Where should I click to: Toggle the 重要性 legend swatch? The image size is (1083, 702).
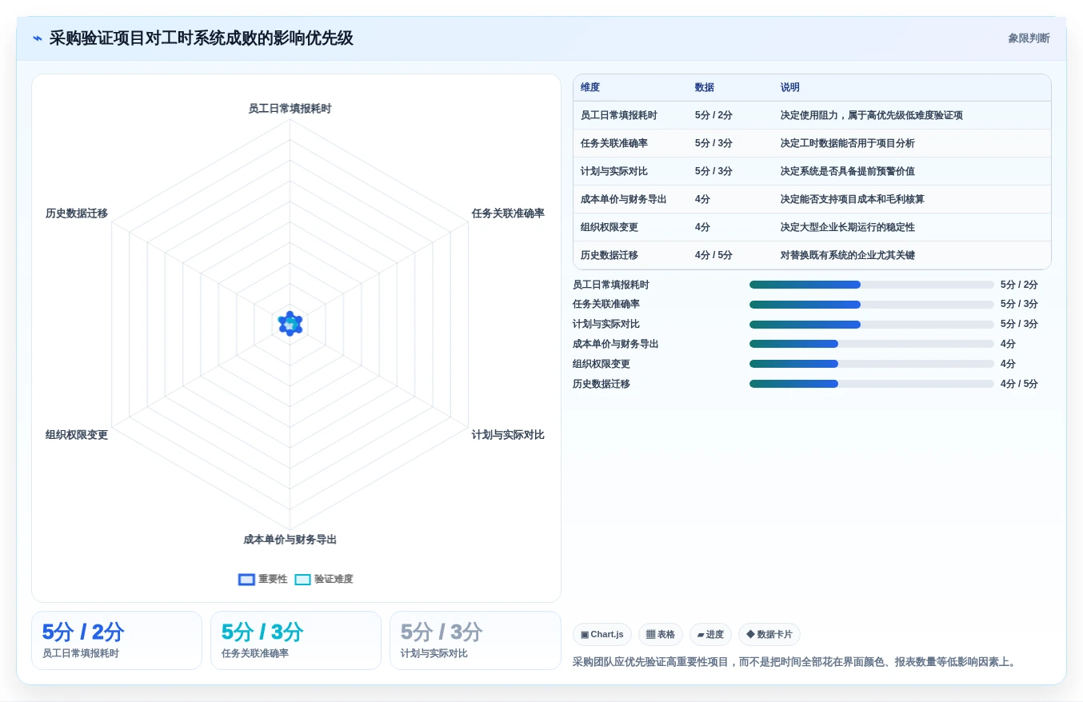[246, 580]
